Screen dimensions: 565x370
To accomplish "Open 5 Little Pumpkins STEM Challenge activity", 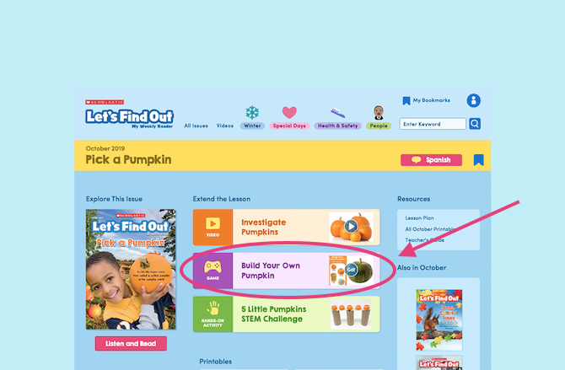I will pyautogui.click(x=286, y=314).
